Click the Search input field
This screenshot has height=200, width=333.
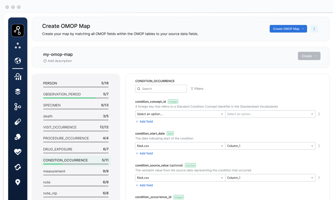(161, 89)
